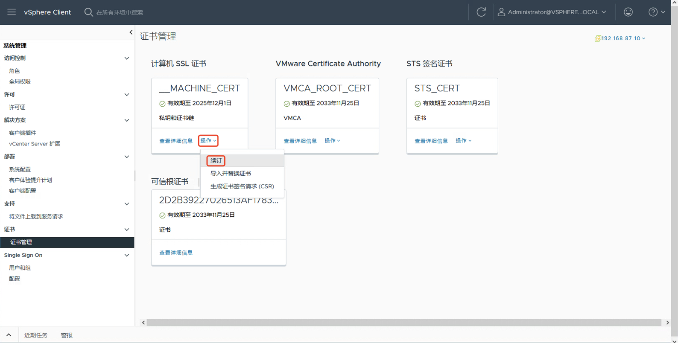This screenshot has height=343, width=678.
Task: Click the valid checkmark icon on trusted root certificate
Action: [x=162, y=215]
